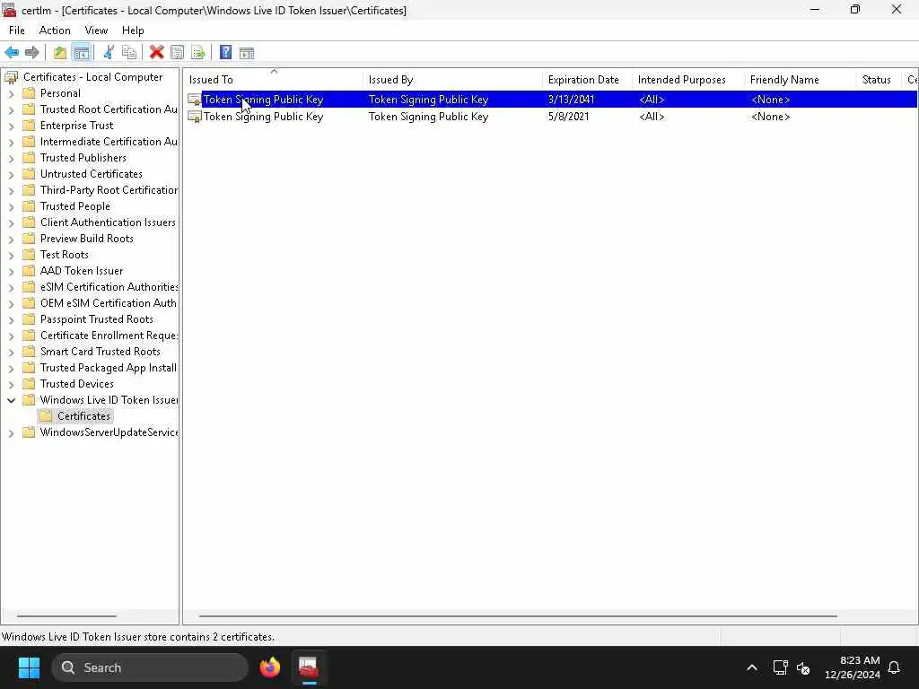This screenshot has height=689, width=919.
Task: Select the Passpoint Trusted Roots store
Action: pyautogui.click(x=97, y=319)
